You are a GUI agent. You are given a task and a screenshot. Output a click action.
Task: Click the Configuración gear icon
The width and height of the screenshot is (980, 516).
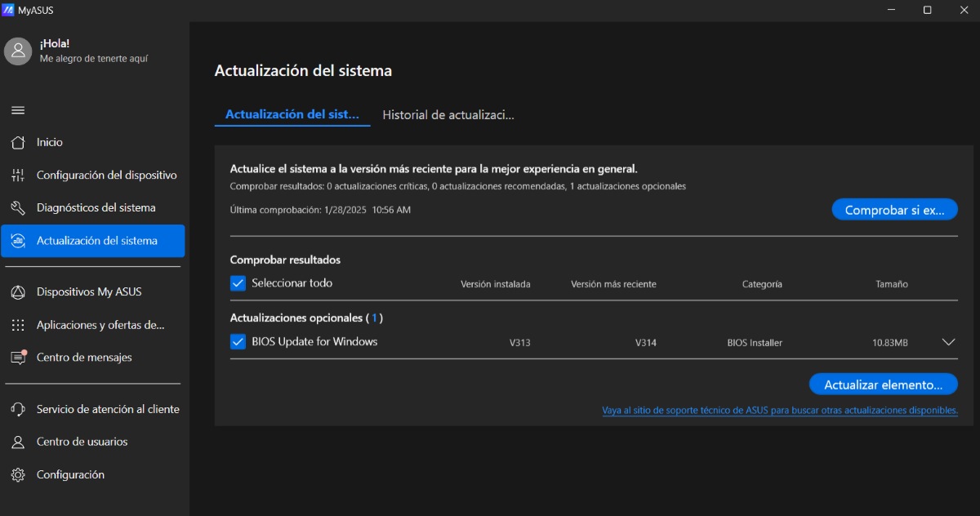tap(18, 474)
